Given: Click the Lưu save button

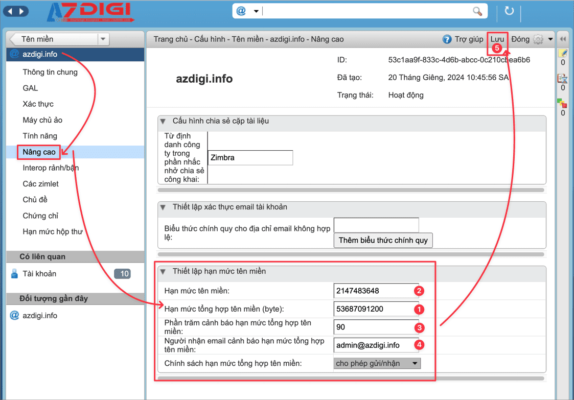Looking at the screenshot, I should coord(497,39).
